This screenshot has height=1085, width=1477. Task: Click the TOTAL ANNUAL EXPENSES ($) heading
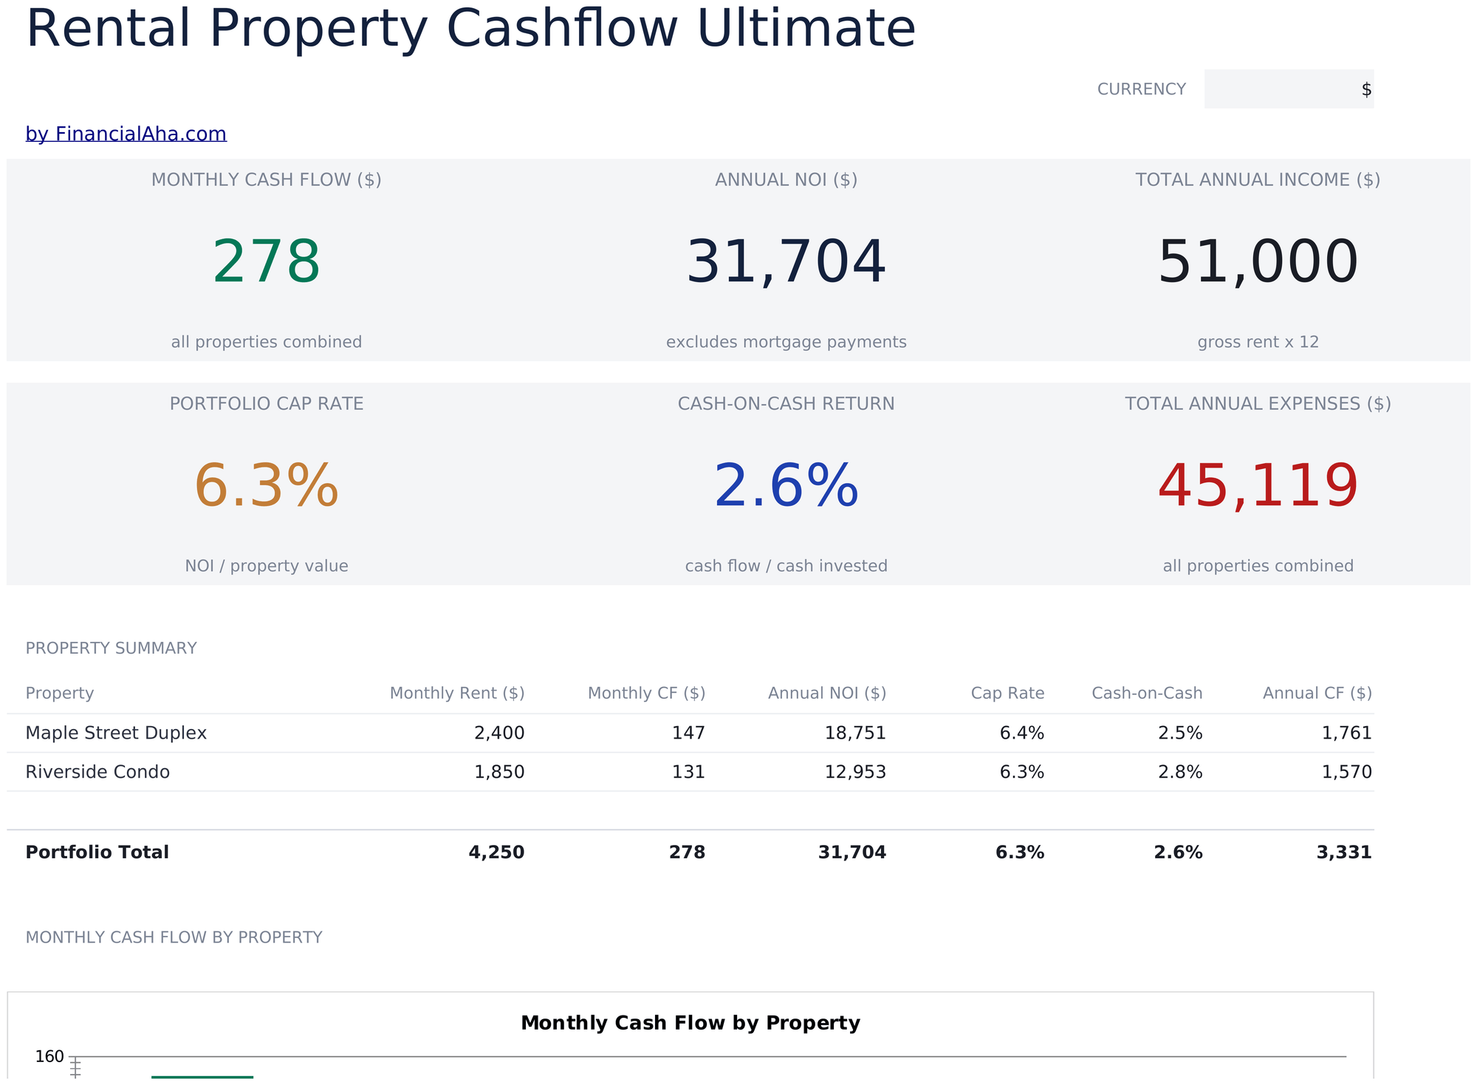coord(1258,404)
